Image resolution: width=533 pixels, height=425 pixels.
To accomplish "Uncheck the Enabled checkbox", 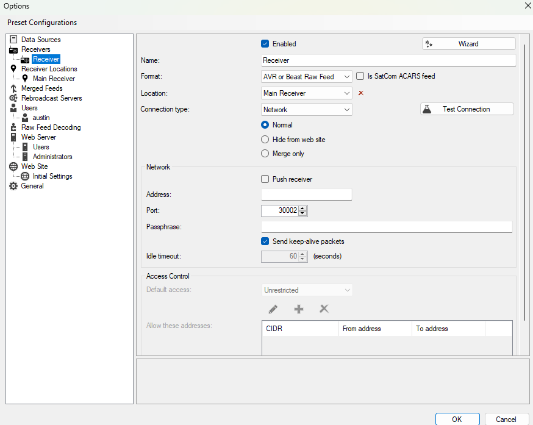I will click(x=265, y=43).
